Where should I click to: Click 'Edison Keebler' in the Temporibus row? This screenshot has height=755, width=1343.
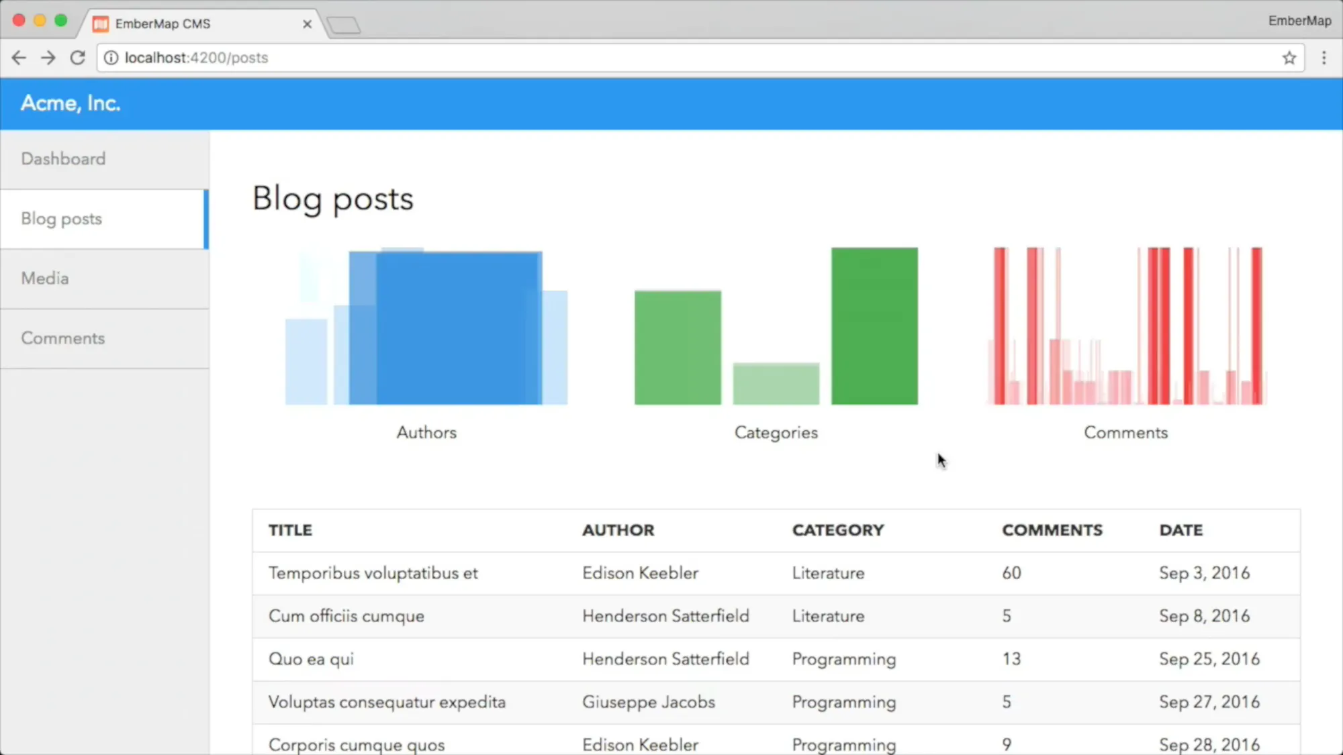click(x=640, y=573)
